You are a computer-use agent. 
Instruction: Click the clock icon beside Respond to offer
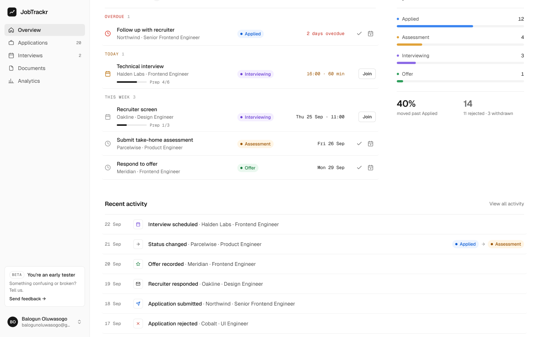[x=108, y=168]
